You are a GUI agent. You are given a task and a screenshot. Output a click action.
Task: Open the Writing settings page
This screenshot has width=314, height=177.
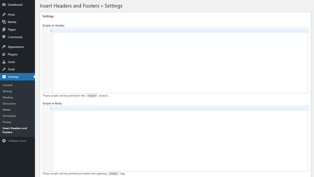[7, 91]
